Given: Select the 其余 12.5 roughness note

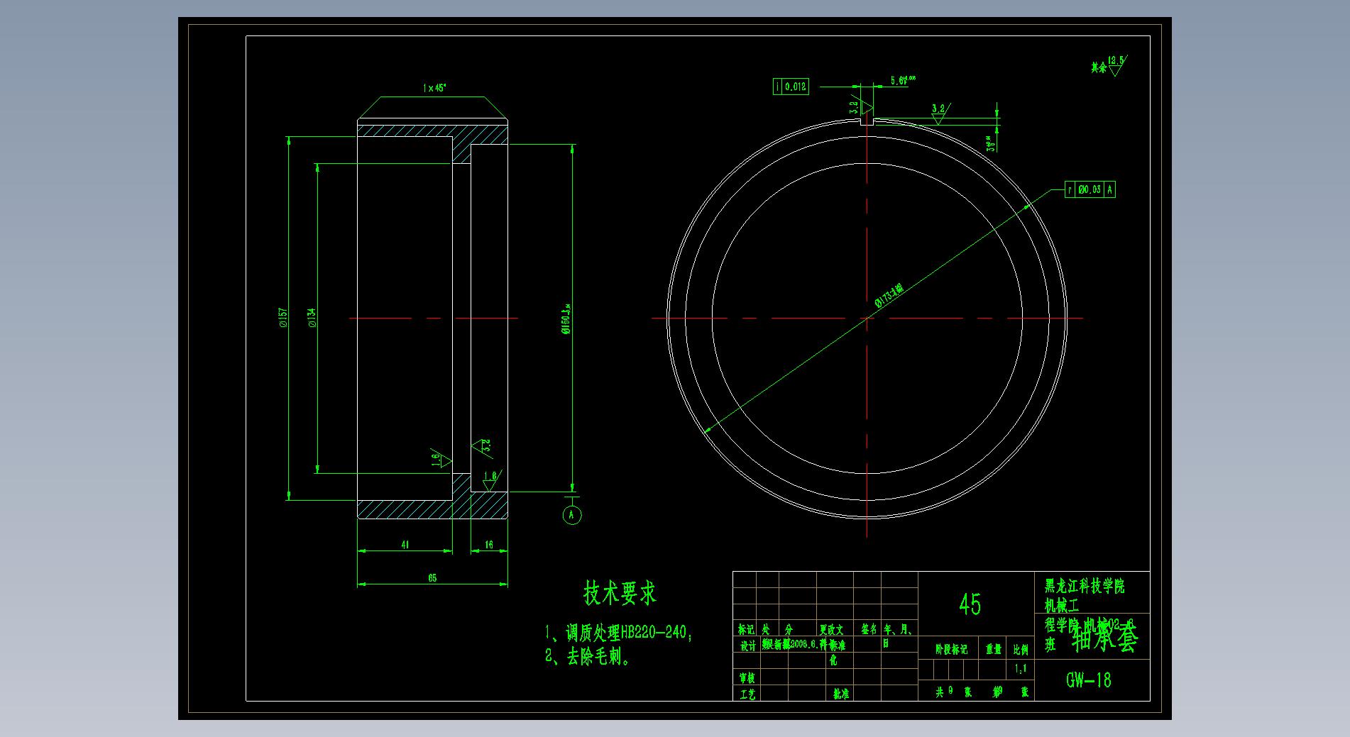Looking at the screenshot, I should click(1109, 66).
